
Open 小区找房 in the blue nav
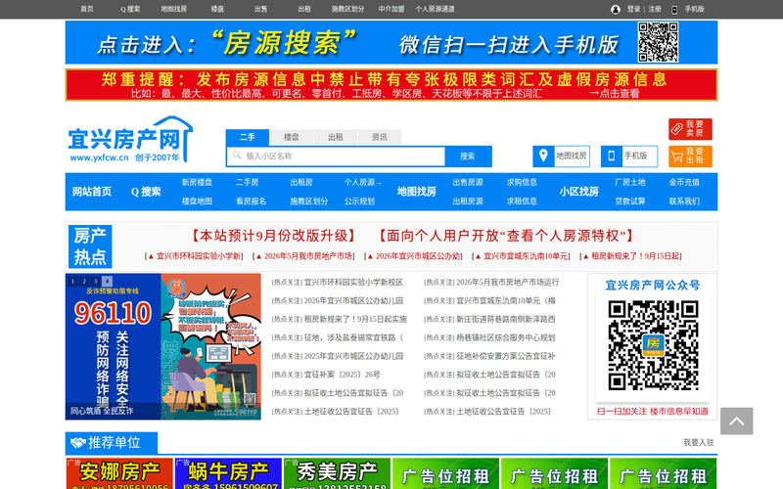pyautogui.click(x=578, y=192)
